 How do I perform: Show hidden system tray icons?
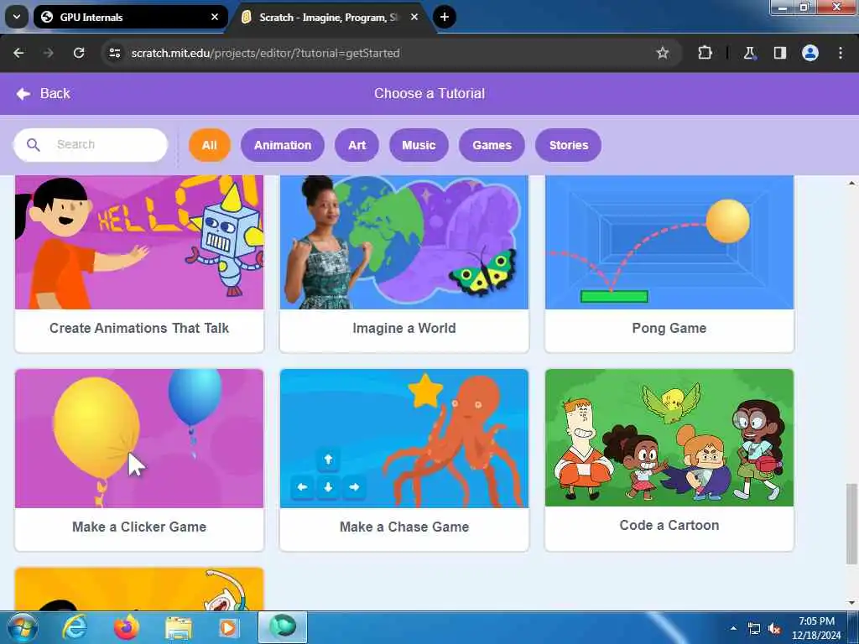coord(733,628)
